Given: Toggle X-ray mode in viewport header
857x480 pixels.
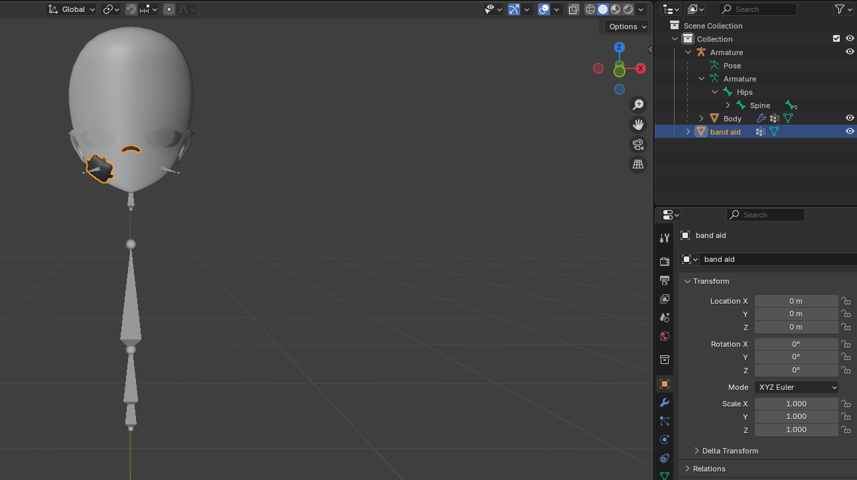Looking at the screenshot, I should [574, 9].
